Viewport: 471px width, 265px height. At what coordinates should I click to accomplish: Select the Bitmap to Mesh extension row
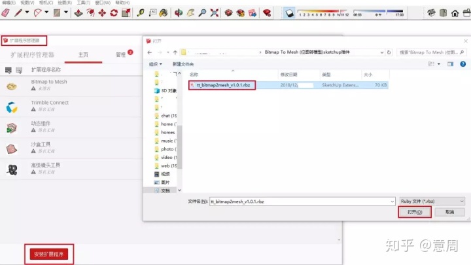pos(71,86)
